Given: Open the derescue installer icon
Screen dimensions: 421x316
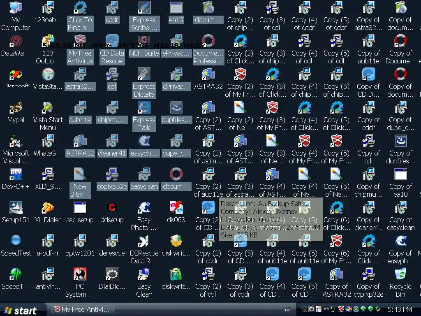Looking at the screenshot, I should coord(112,241).
